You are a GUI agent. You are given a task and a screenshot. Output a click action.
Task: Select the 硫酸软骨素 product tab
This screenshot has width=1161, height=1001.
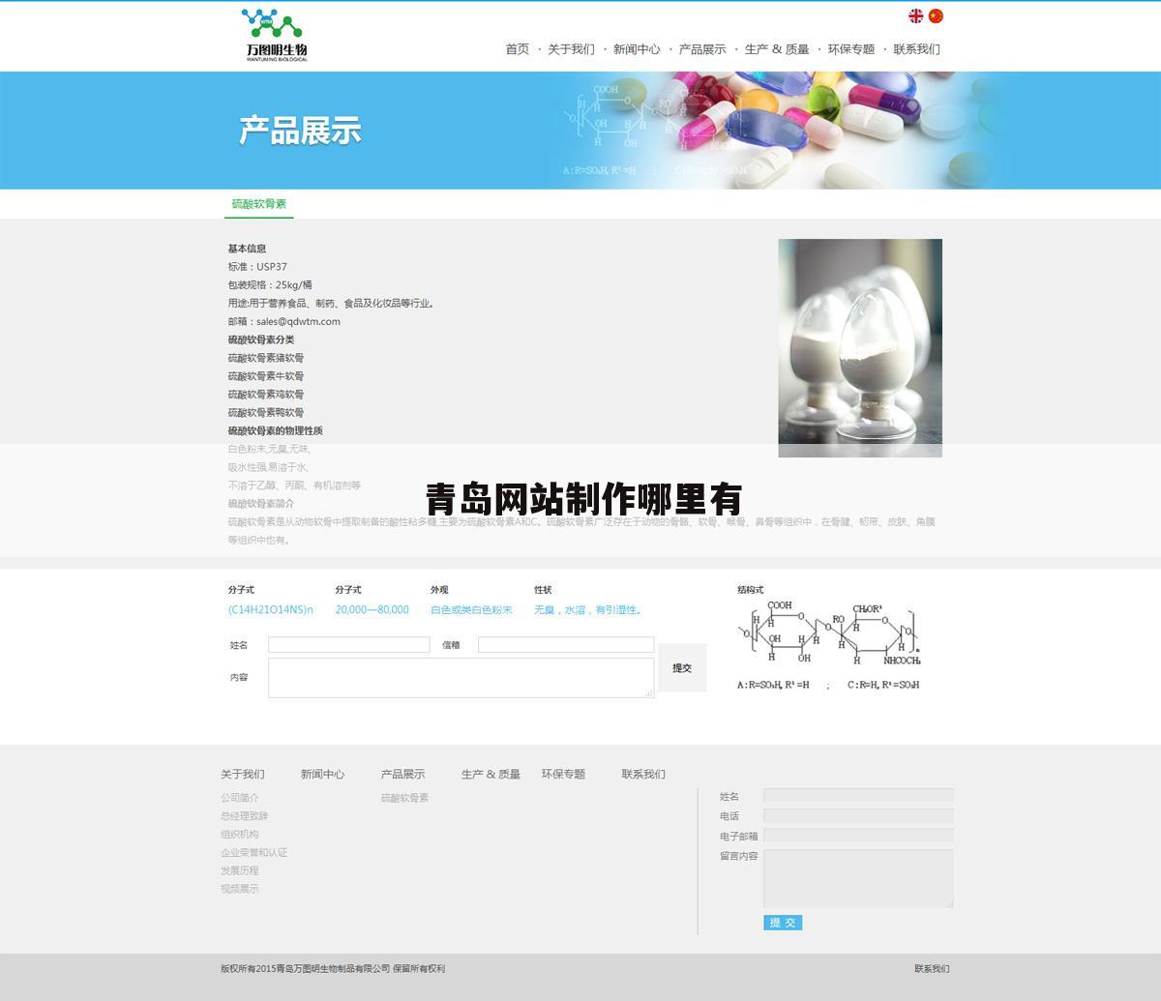(259, 204)
